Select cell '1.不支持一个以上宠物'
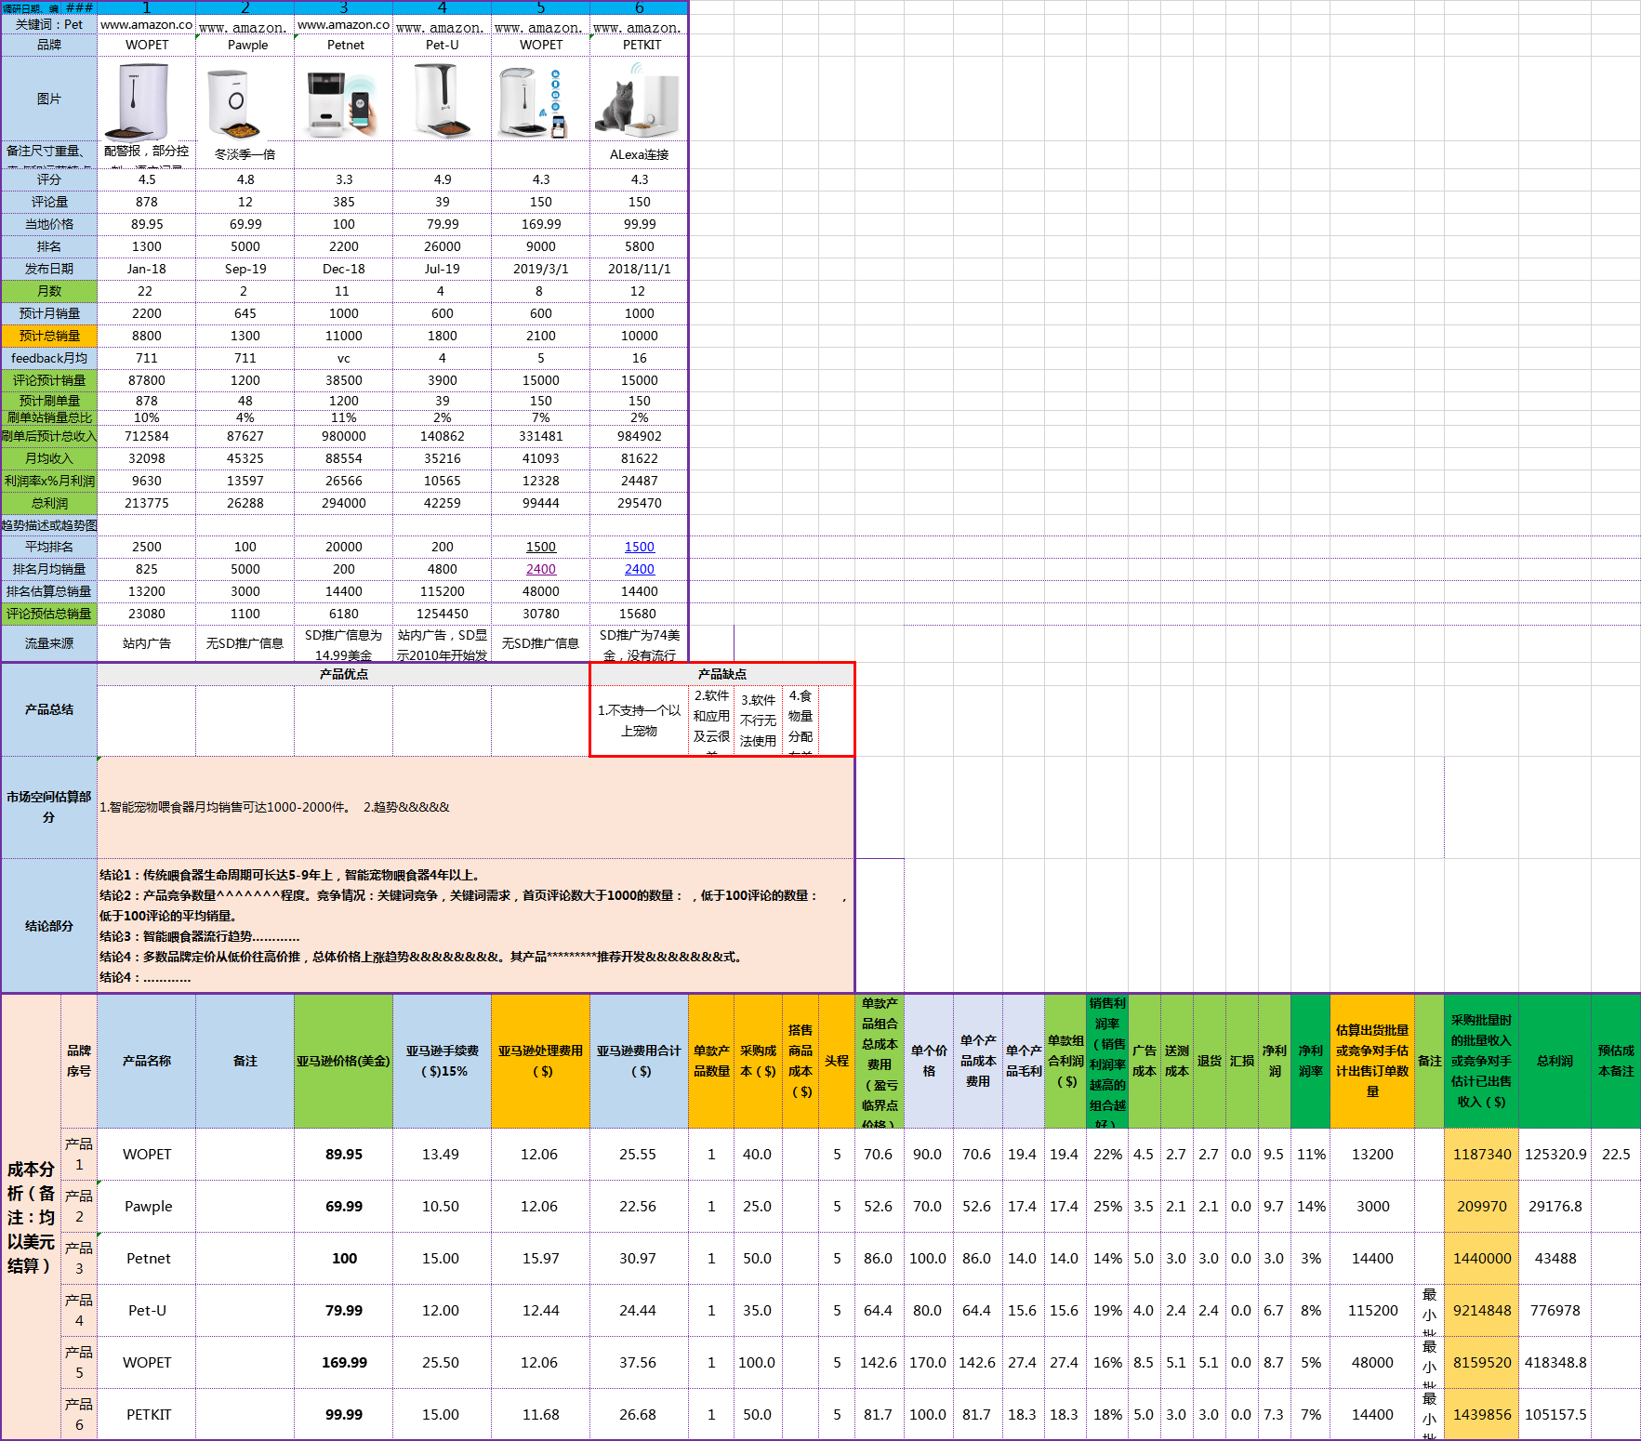Image resolution: width=1641 pixels, height=1441 pixels. [x=639, y=720]
